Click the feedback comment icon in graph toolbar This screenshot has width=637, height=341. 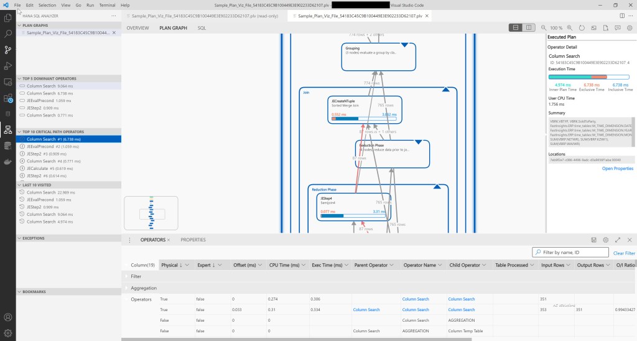pos(618,28)
